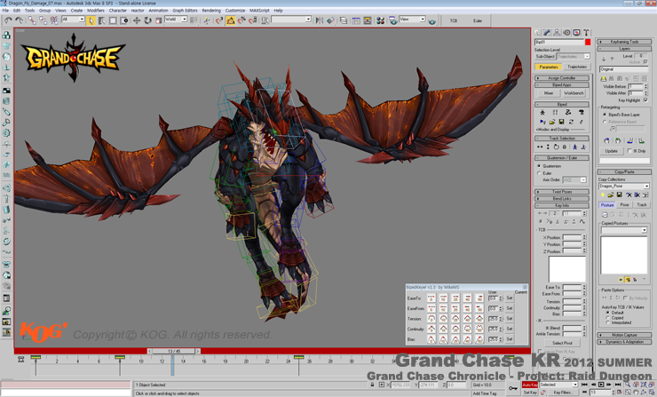Open the Hierarchy command panel tab
657x397 pixels.
[x=557, y=33]
